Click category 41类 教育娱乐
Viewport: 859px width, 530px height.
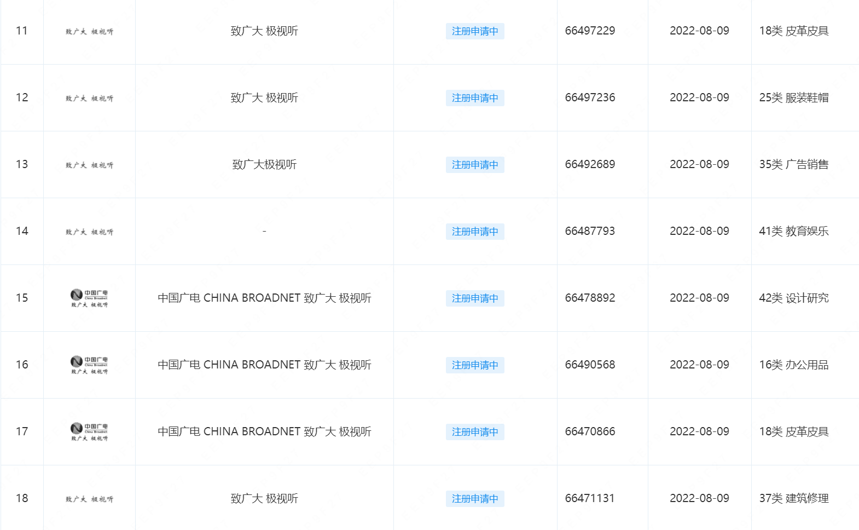(794, 232)
